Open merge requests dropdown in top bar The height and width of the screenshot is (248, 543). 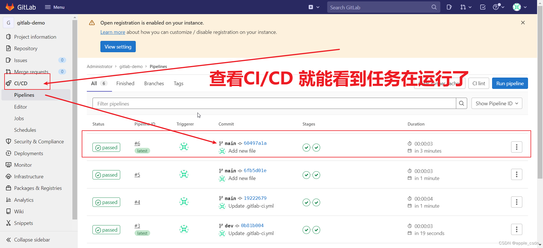click(x=466, y=7)
